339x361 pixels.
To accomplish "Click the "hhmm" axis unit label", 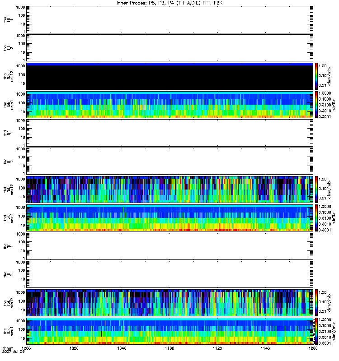I will [8, 348].
